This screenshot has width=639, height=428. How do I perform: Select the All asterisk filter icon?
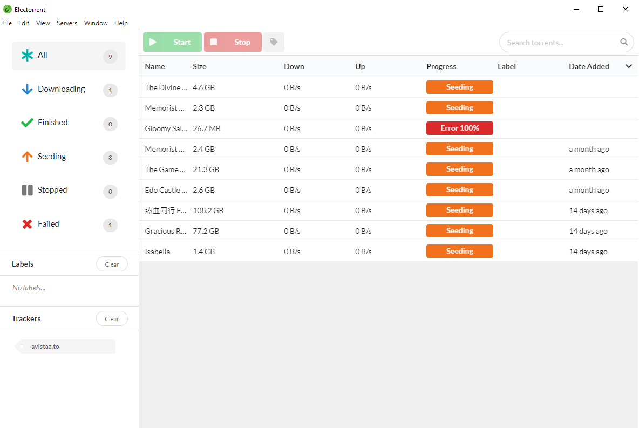[27, 55]
